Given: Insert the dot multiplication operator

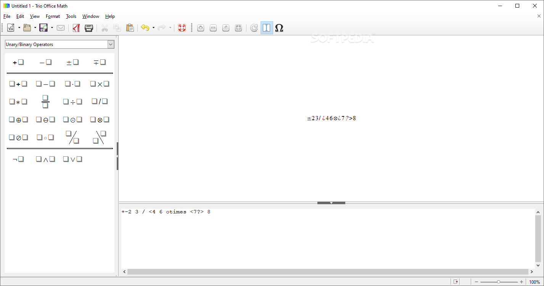Looking at the screenshot, I should (72, 84).
